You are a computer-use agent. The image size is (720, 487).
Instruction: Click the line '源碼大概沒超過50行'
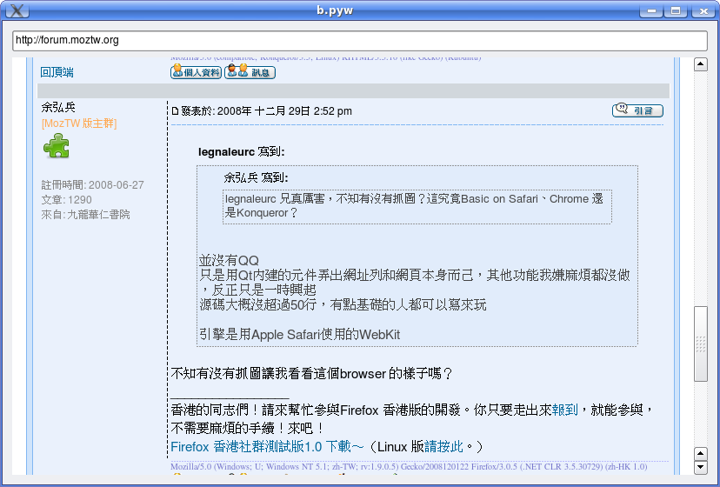point(343,304)
